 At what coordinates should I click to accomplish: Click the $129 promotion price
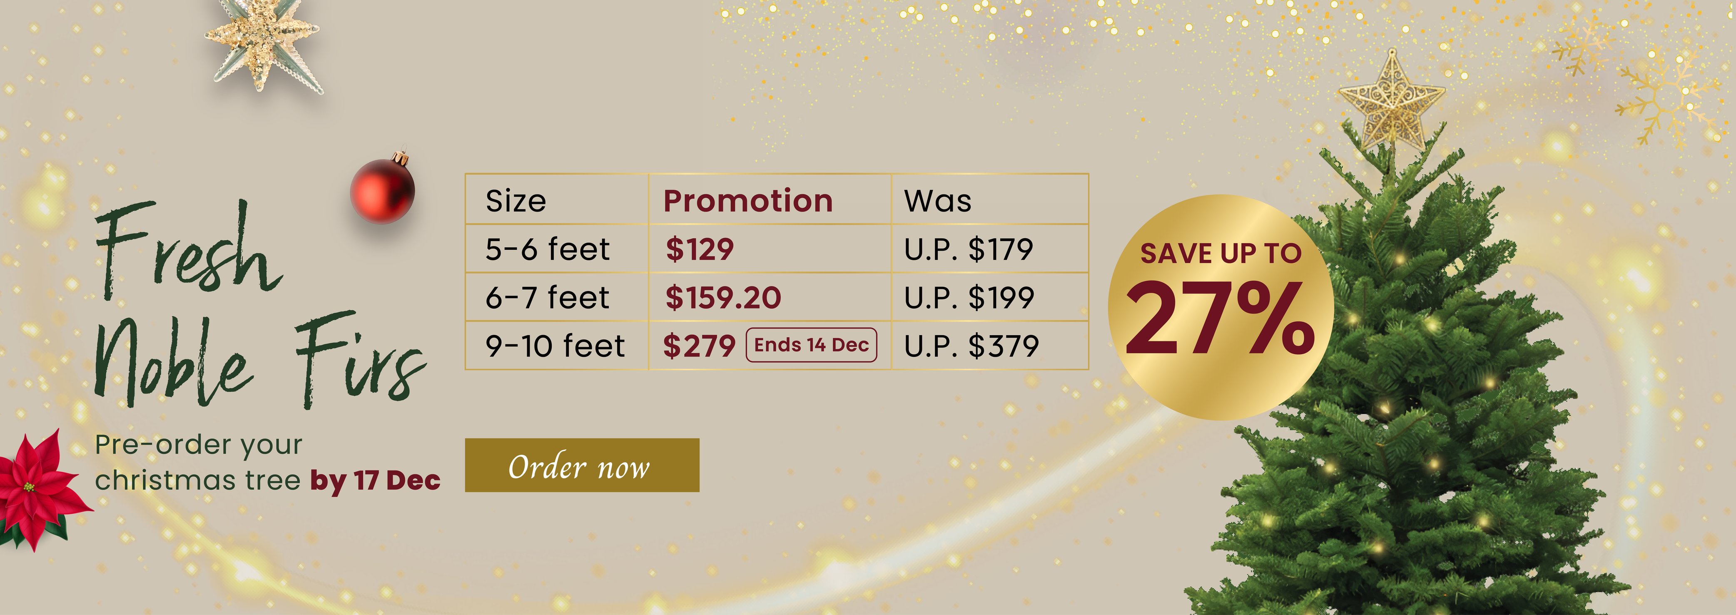point(700,249)
